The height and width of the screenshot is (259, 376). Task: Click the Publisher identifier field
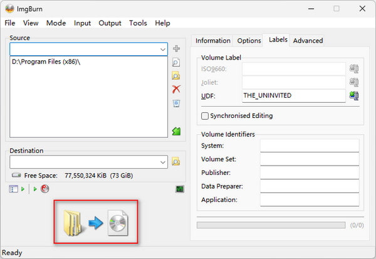tap(309, 172)
